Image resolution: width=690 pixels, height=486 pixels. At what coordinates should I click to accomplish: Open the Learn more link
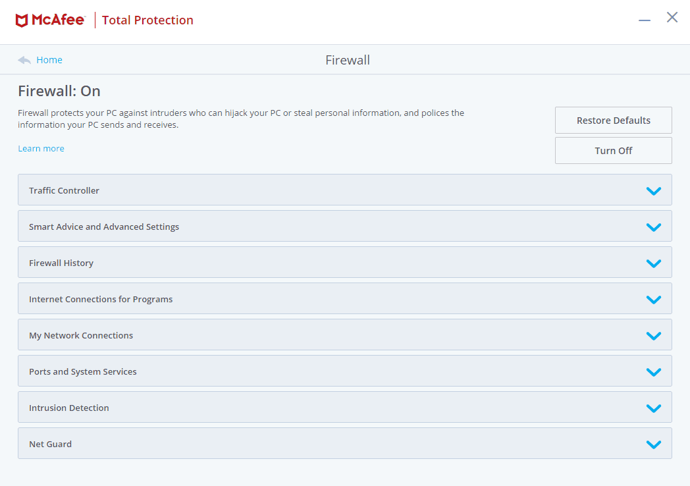[x=41, y=148]
